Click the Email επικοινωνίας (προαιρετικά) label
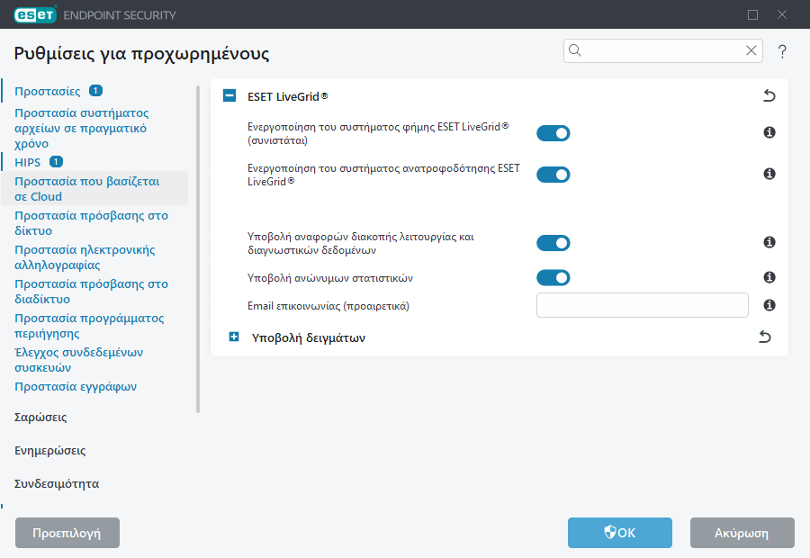Viewport: 810px width, 558px height. click(x=328, y=306)
